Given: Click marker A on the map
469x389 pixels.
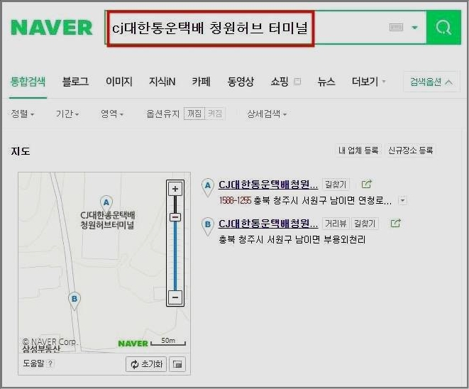Looking at the screenshot, I should tap(106, 203).
